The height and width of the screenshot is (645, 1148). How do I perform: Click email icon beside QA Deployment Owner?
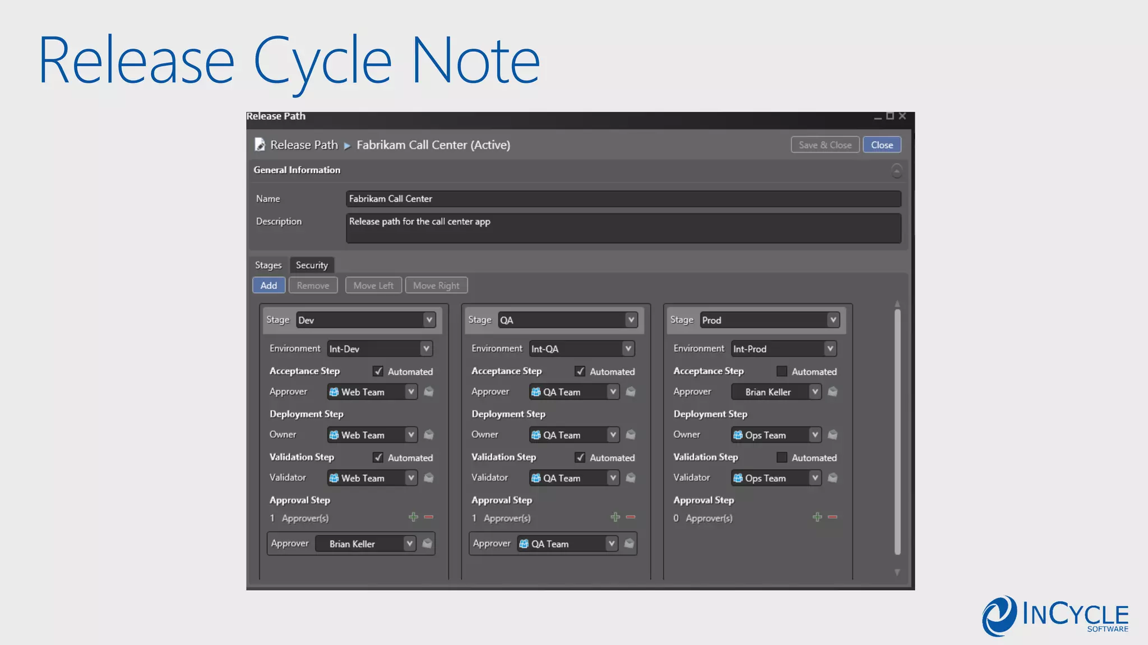coord(631,434)
